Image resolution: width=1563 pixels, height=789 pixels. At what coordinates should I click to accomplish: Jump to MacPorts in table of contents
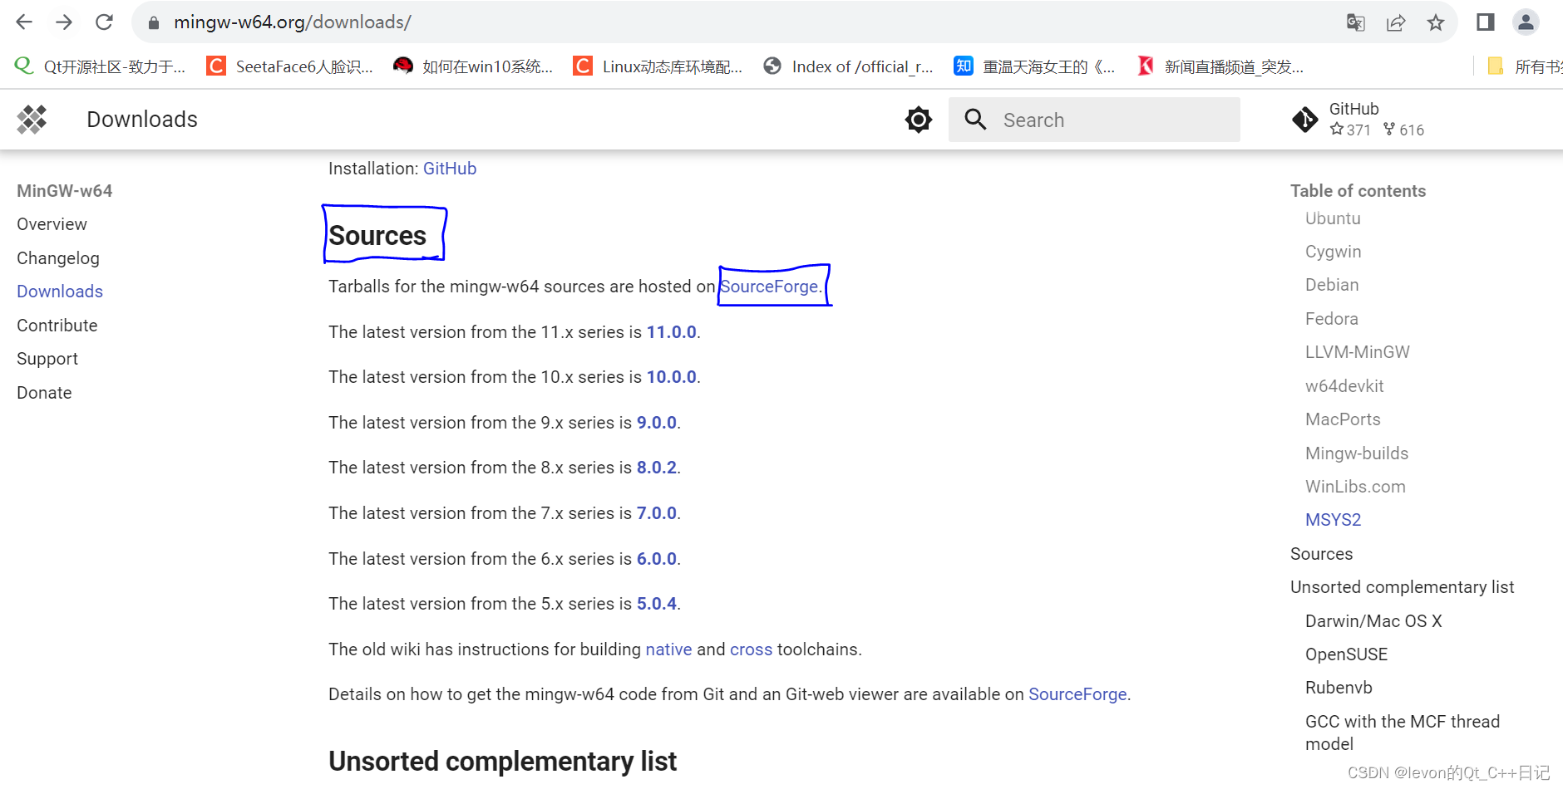tap(1343, 419)
